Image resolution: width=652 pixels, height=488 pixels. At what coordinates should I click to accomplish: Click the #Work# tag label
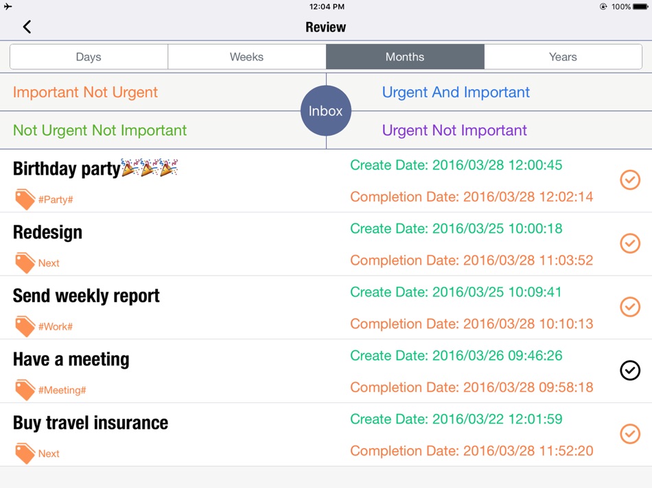56,327
